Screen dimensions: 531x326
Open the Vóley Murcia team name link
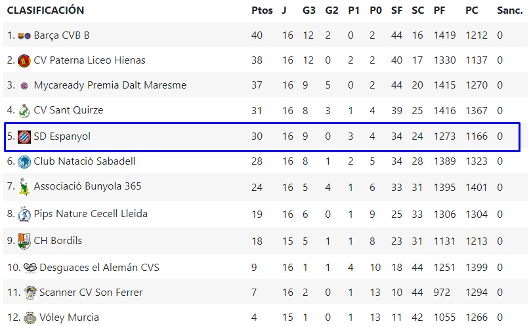(69, 317)
